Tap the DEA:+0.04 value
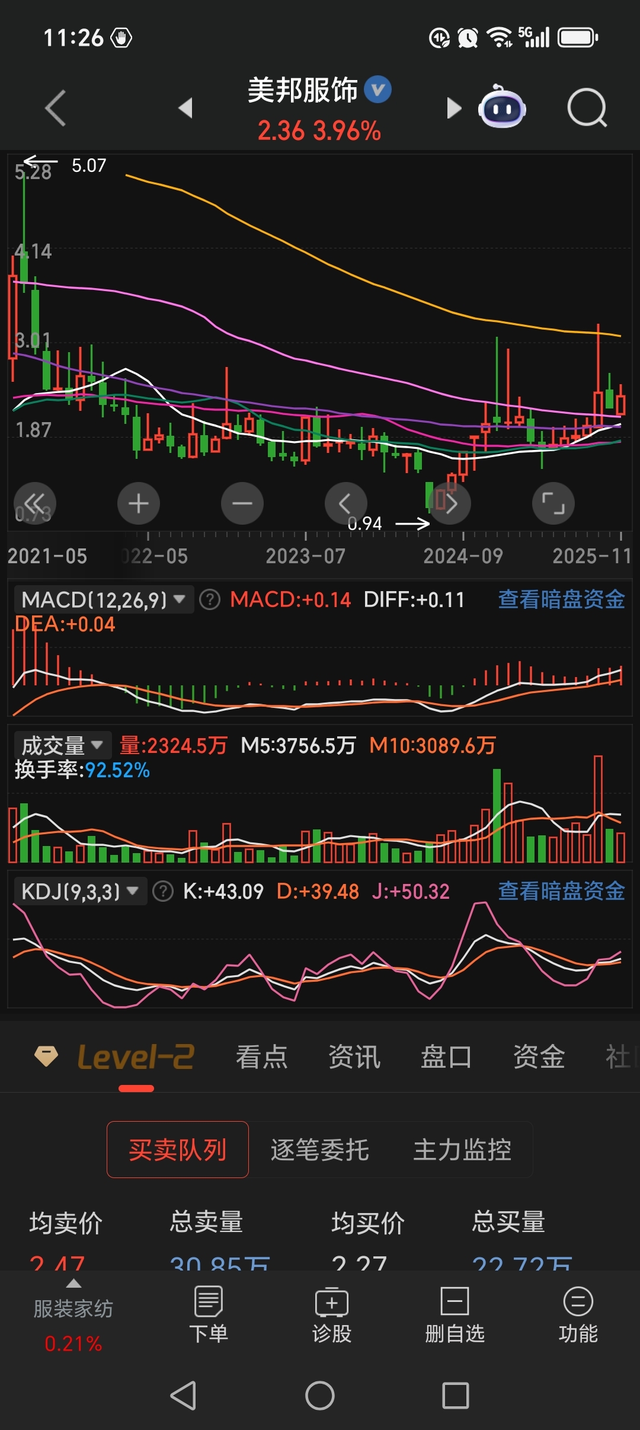Screen dimensions: 640x1430 65,624
